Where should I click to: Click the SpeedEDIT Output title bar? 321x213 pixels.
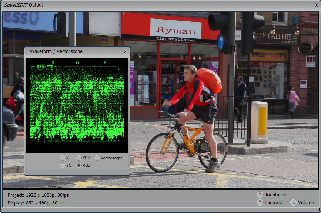[x=148, y=5]
